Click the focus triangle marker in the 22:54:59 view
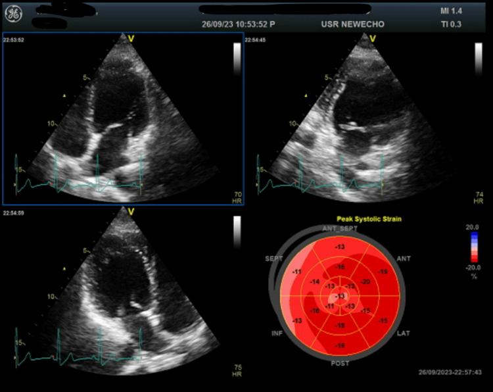Image resolution: width=493 pixels, height=392 pixels. 64,268
